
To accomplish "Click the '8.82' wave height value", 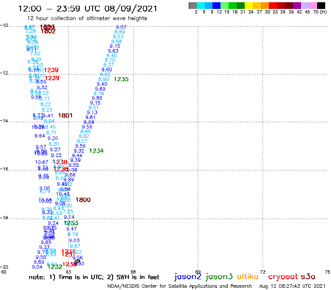I will coord(84,136).
